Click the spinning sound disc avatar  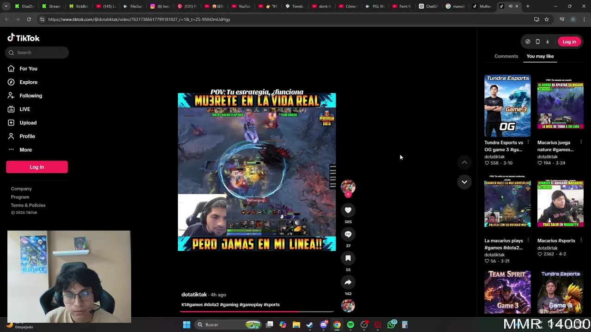(348, 305)
